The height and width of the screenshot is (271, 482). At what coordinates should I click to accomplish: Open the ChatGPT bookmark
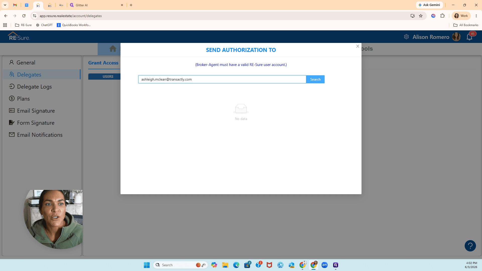(44, 25)
